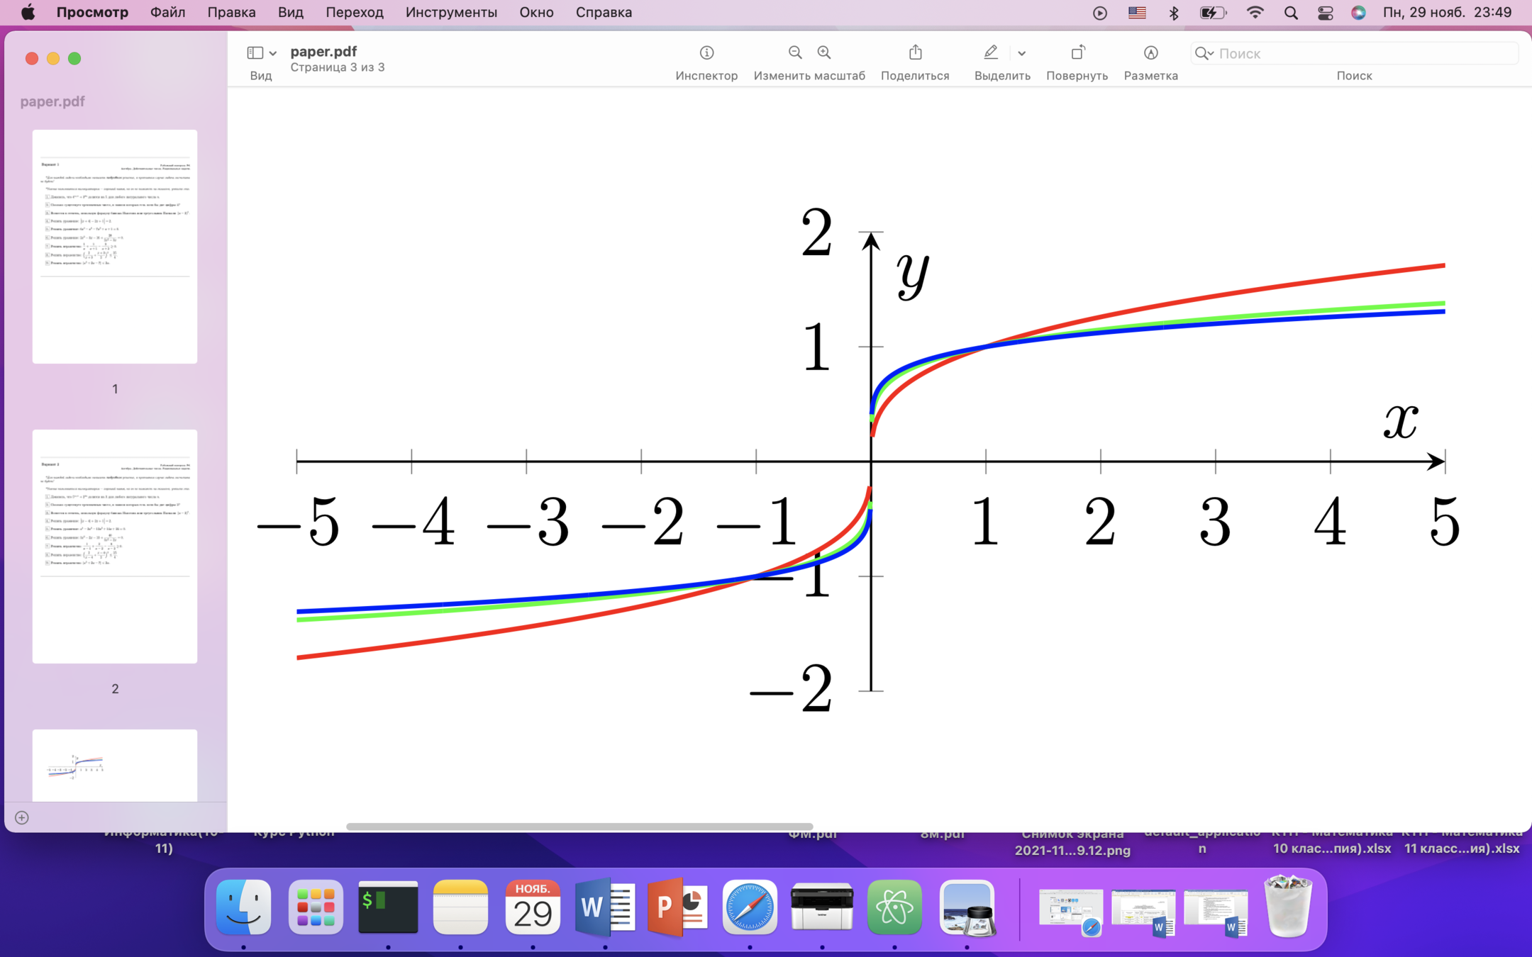Toggle the sidebar view button
The width and height of the screenshot is (1532, 957).
click(255, 52)
